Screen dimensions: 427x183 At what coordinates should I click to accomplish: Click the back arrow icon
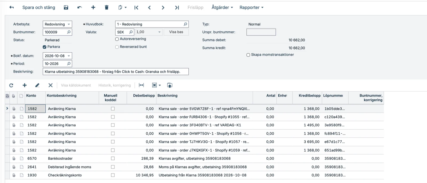[x=11, y=7]
